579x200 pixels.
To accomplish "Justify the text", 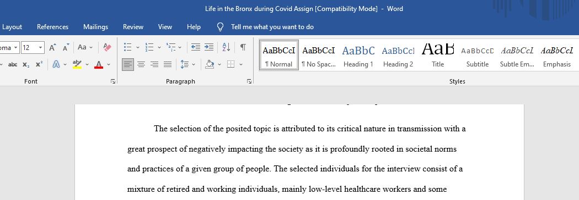I will coord(168,64).
